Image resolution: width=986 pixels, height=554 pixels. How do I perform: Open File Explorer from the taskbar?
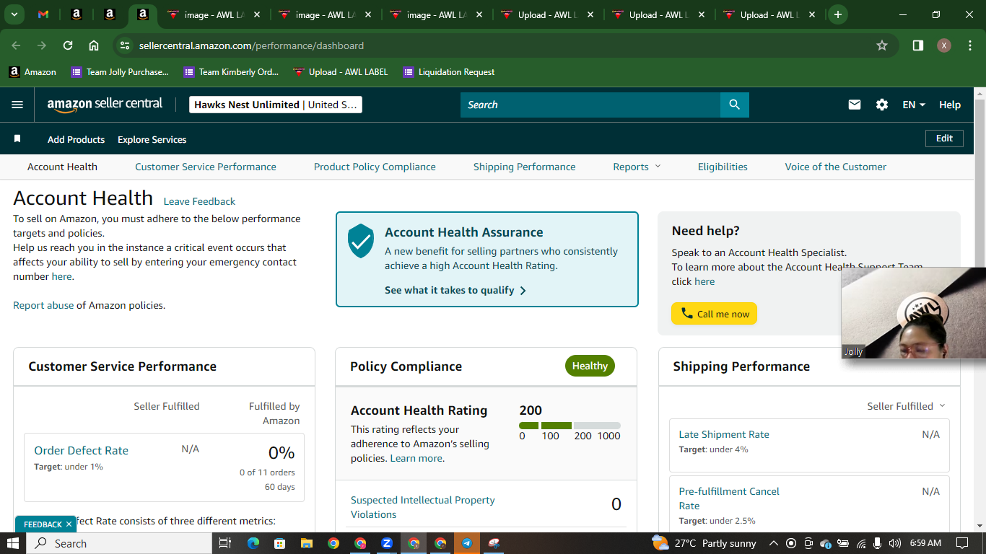(306, 543)
